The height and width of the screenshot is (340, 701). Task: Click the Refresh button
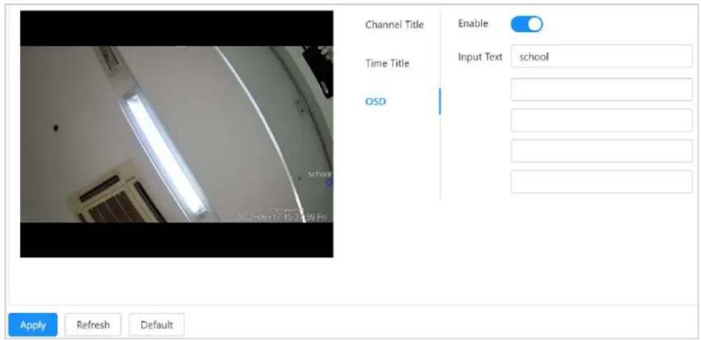point(93,325)
